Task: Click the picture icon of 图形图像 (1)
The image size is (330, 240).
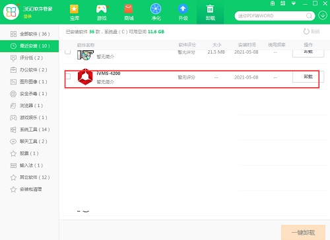Action: (13, 82)
